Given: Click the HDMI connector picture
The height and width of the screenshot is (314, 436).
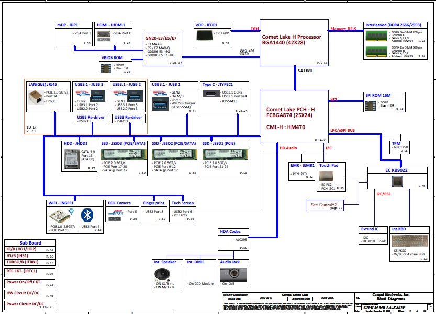Looking at the screenshot, I should pyautogui.click(x=104, y=39).
